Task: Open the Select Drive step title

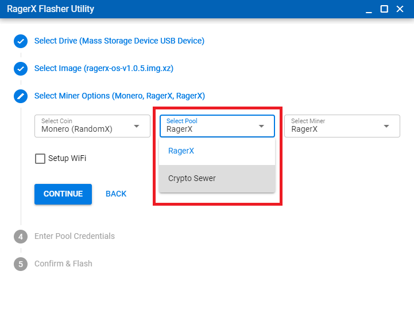Action: tap(119, 41)
